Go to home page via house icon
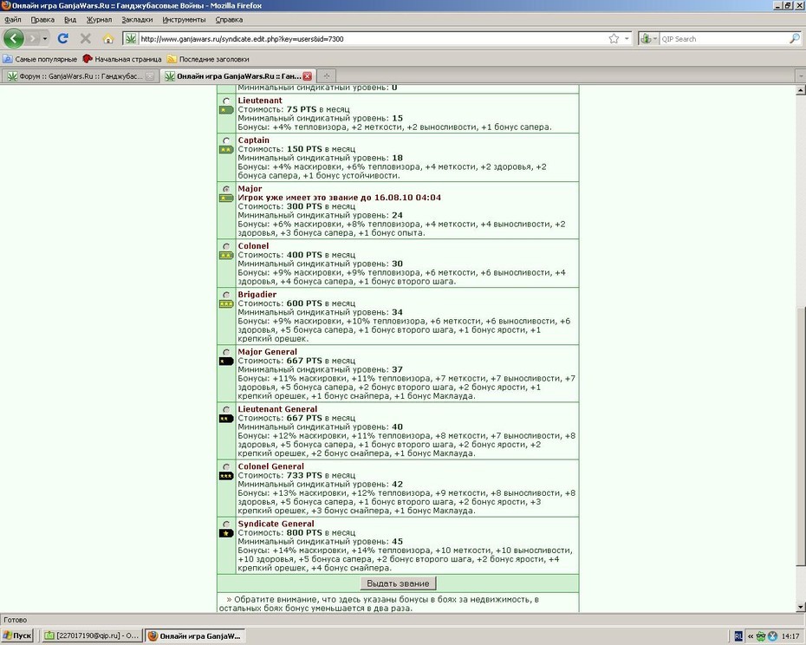The width and height of the screenshot is (806, 645). click(108, 38)
